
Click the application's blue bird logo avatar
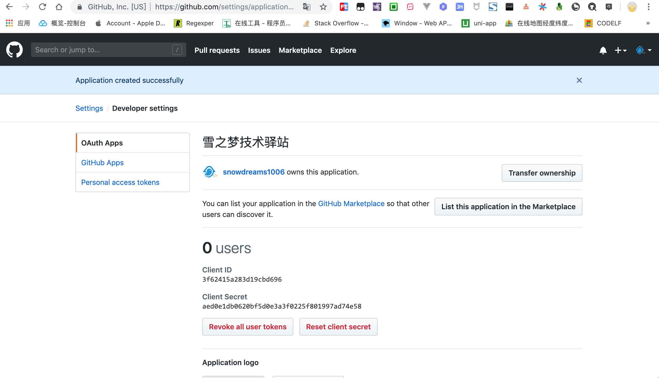[209, 172]
